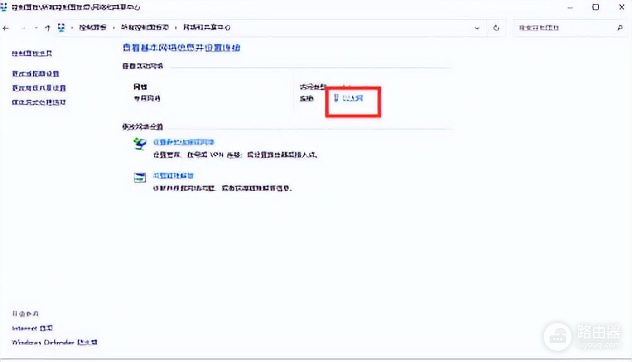
Task: Click the set up new connection icon
Action: [x=139, y=143]
